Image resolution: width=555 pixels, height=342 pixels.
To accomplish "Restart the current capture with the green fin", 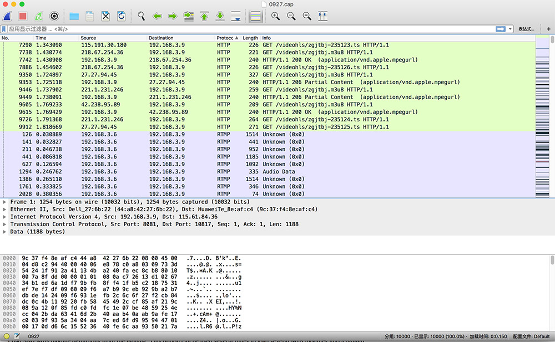I will pos(39,16).
